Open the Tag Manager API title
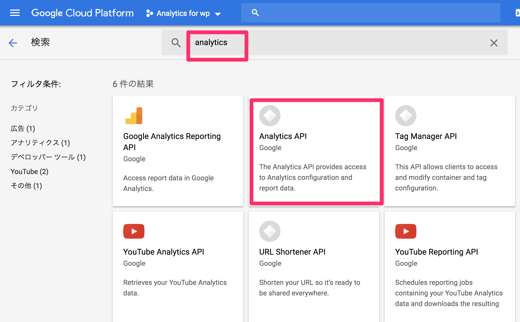This screenshot has width=520, height=322. click(426, 136)
